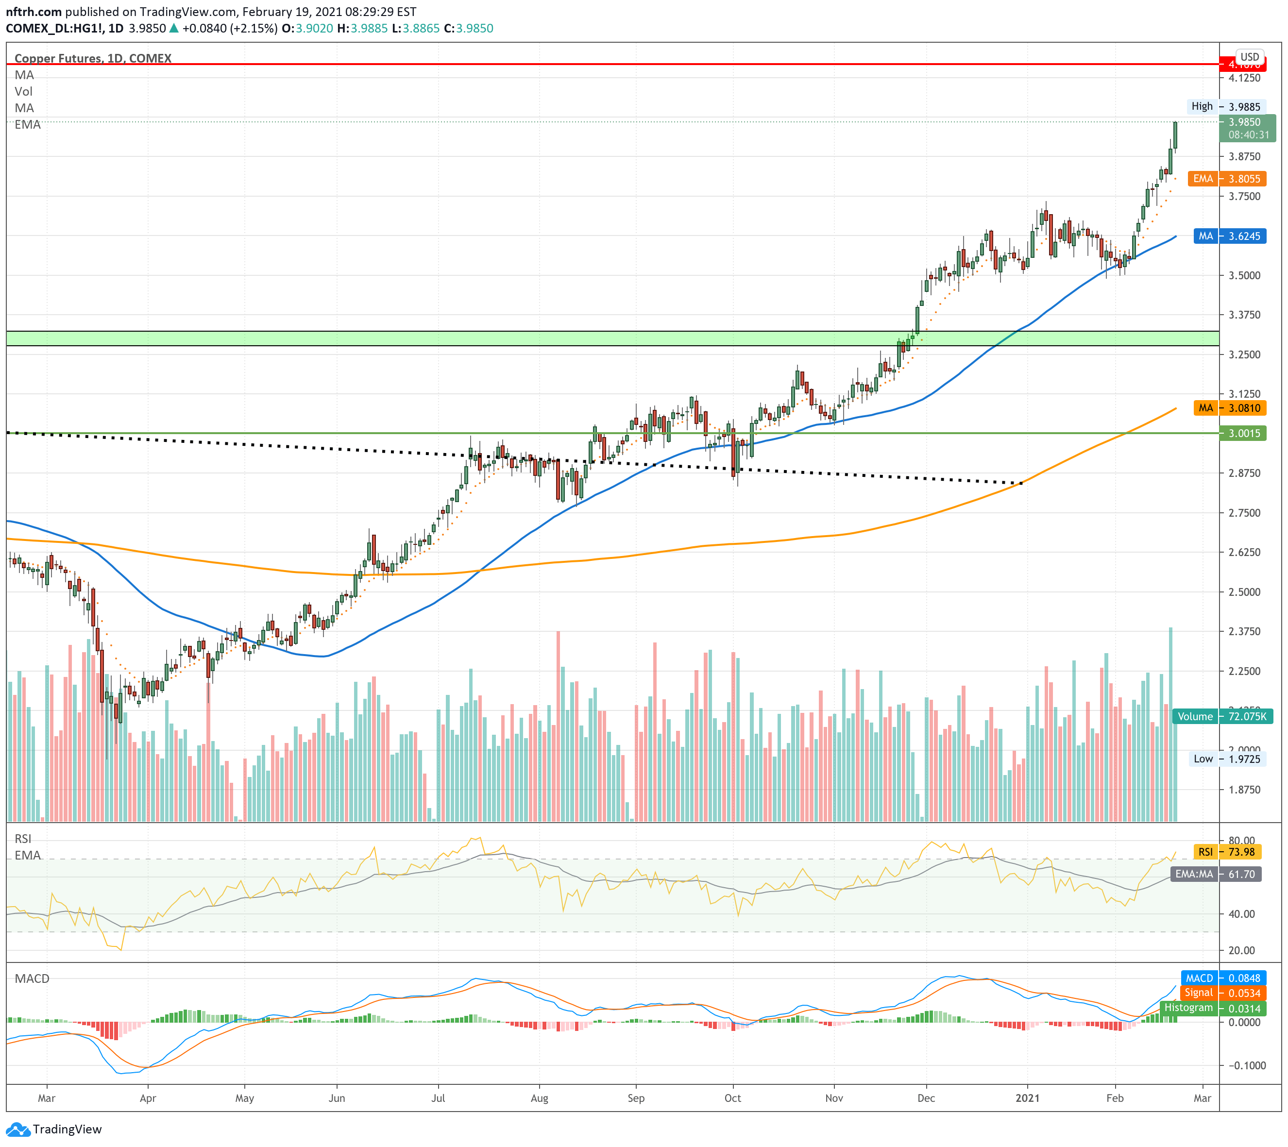Toggle the Vol indicator in the legend
The height and width of the screenshot is (1147, 1288).
point(23,91)
